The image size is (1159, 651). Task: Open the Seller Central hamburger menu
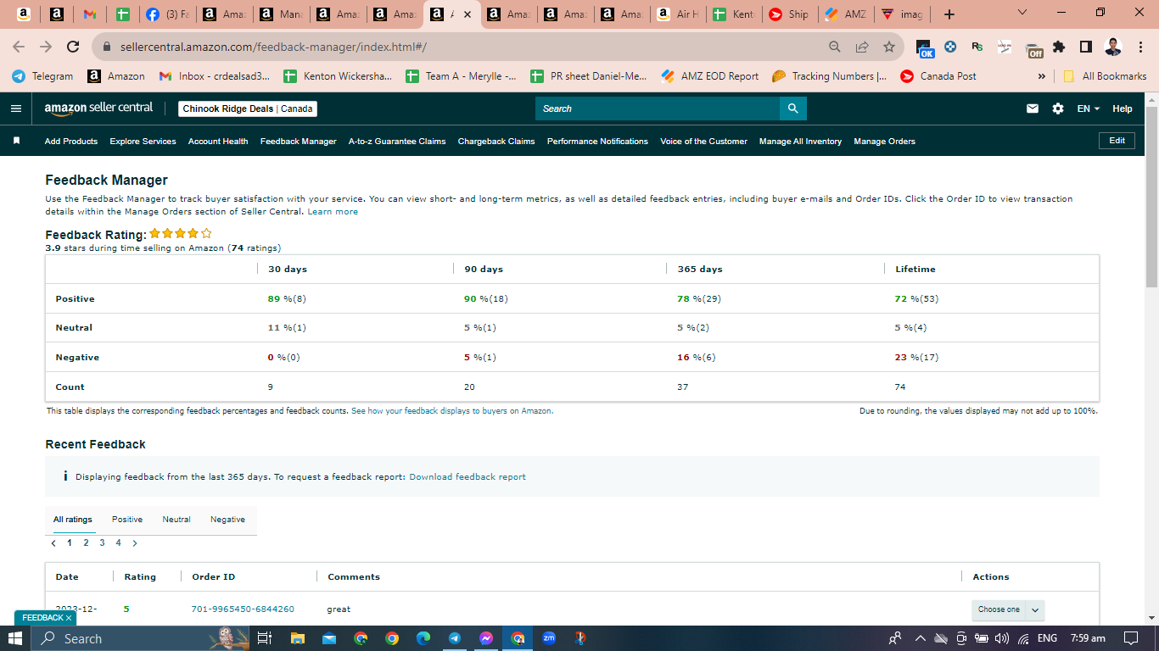click(x=15, y=108)
